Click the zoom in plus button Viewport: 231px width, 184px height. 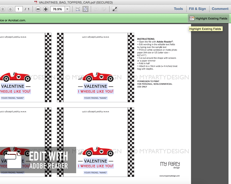click(x=45, y=9)
